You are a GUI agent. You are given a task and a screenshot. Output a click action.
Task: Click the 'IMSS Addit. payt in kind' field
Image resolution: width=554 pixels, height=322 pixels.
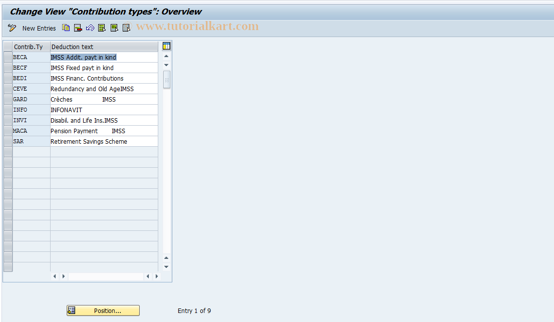[104, 57]
